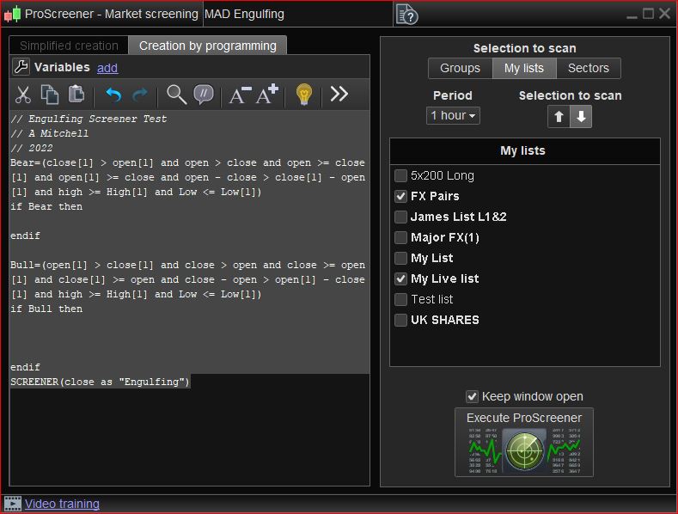Open the Video training link

62,504
